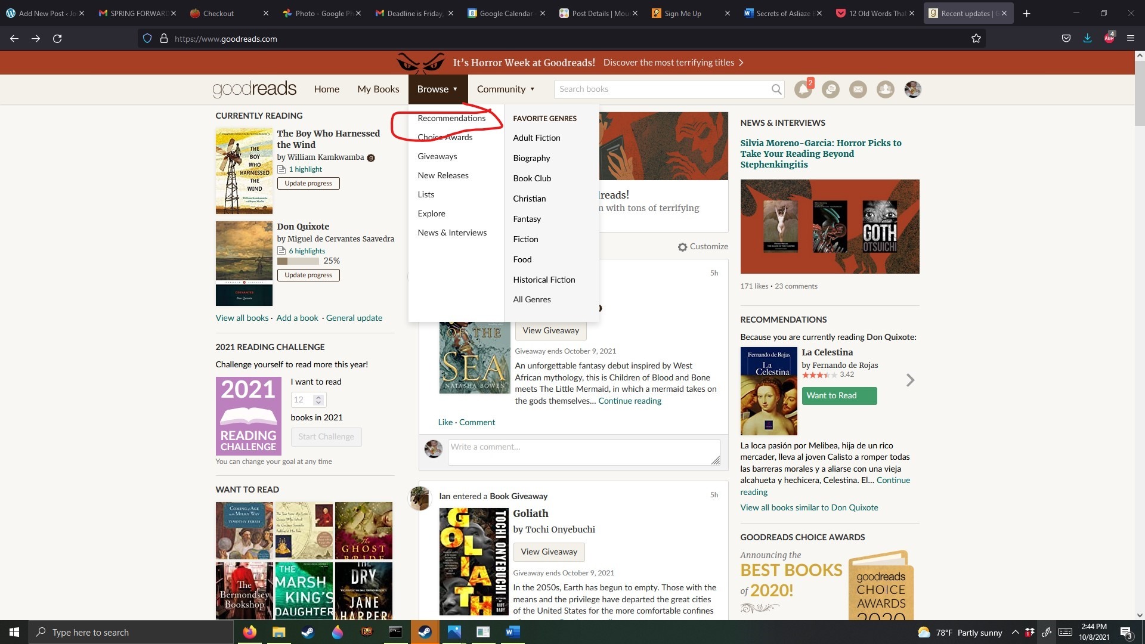Reload the page in the browser
The height and width of the screenshot is (644, 1145).
(x=57, y=39)
